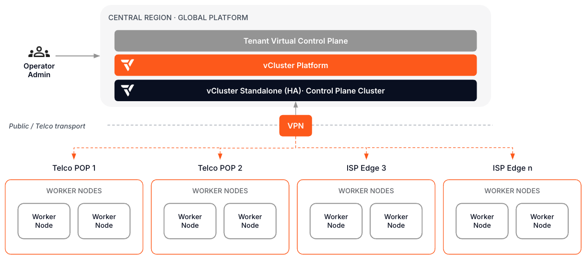Click the vCluster Platform label
This screenshot has width=584, height=257.
point(295,65)
